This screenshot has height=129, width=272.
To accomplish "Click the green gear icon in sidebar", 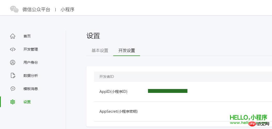I will coord(13,102).
